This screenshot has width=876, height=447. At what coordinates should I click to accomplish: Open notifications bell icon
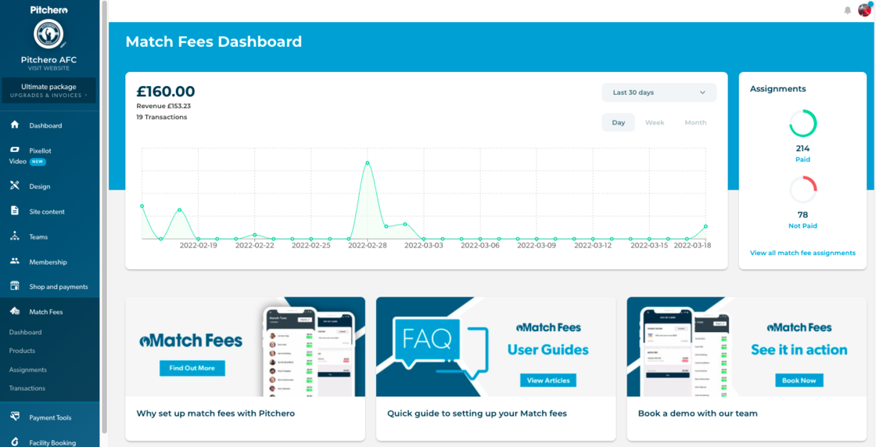click(848, 10)
